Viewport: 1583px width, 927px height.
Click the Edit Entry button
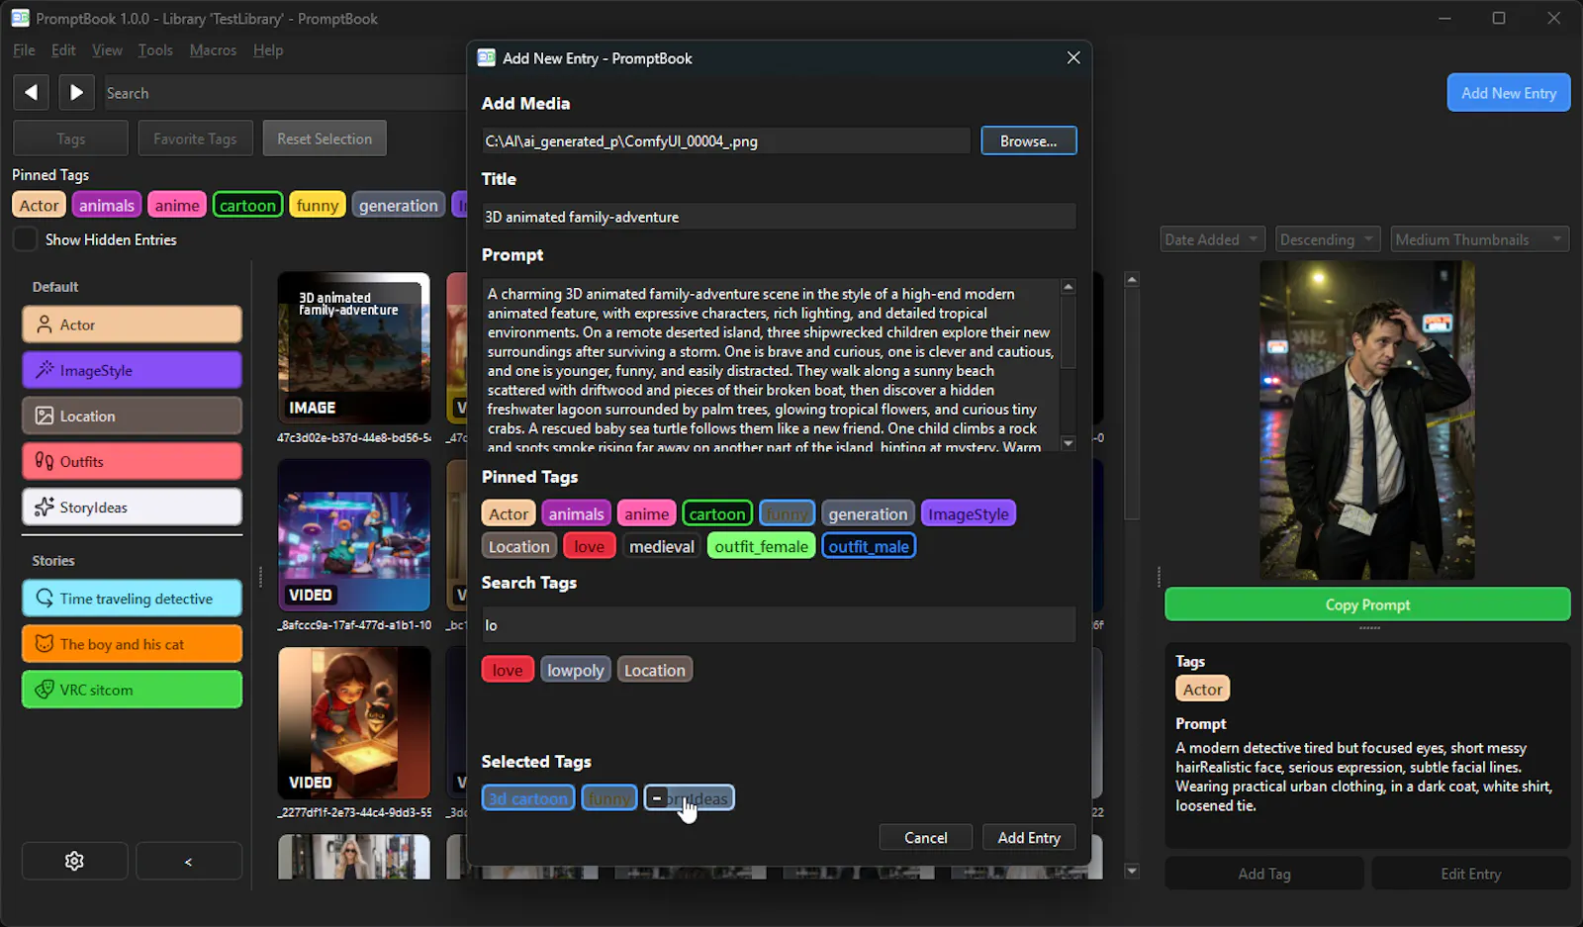pyautogui.click(x=1470, y=874)
